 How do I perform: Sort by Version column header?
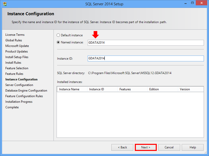pyautogui.click(x=191, y=89)
